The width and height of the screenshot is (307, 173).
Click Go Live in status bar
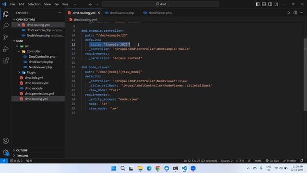272,161
